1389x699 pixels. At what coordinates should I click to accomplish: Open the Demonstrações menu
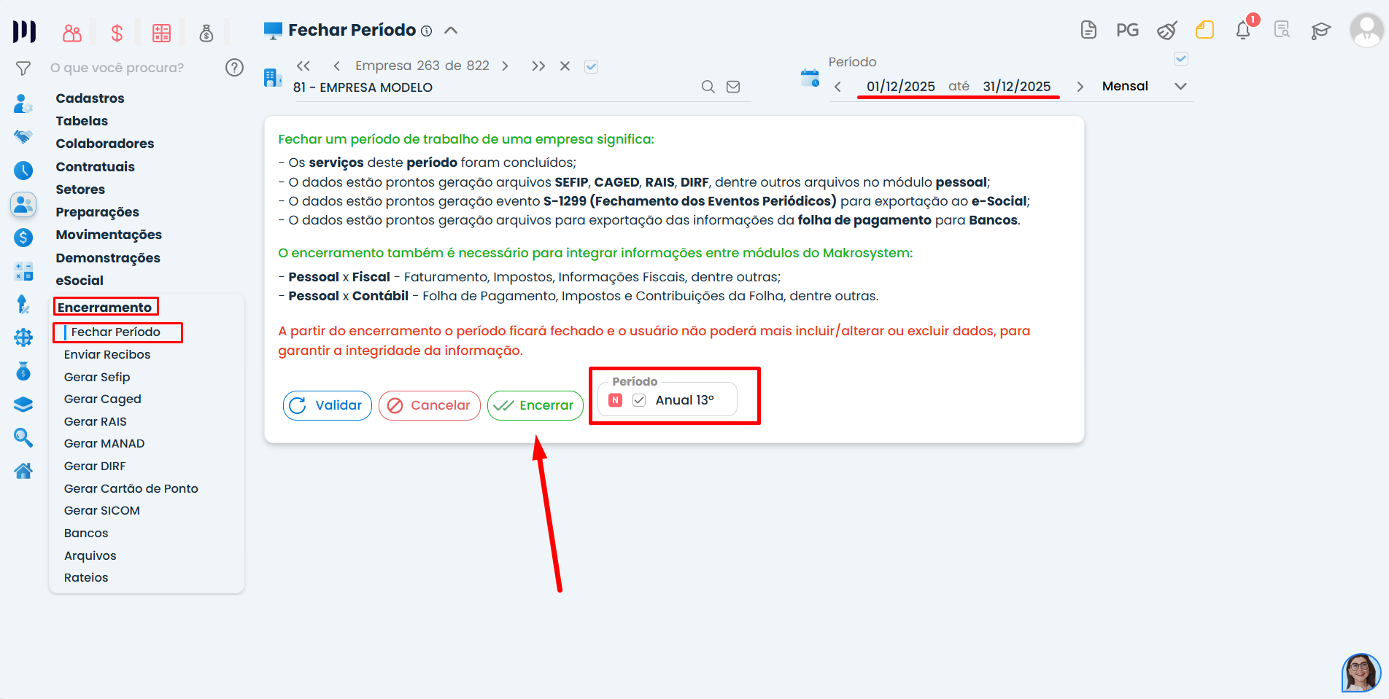click(x=108, y=258)
